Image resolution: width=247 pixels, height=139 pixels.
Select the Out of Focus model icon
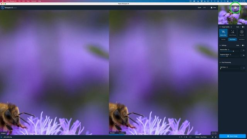pos(232,32)
